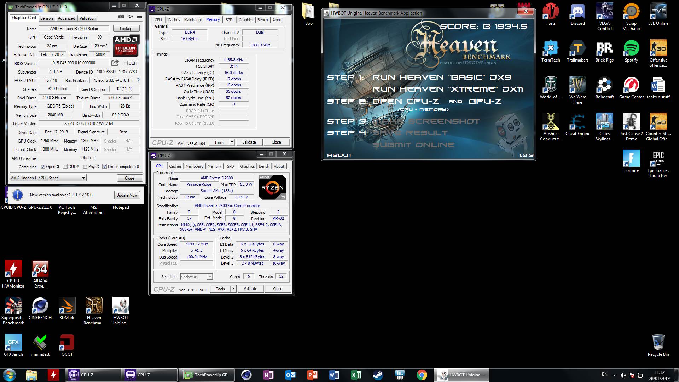
Task: Click Validate in the upper CPU-Z window
Action: coord(249,142)
